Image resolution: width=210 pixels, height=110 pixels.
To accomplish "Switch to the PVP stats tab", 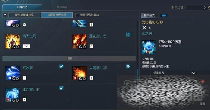I will pos(193,73).
